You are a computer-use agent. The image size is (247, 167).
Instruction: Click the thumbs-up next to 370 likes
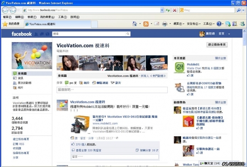point(73,144)
